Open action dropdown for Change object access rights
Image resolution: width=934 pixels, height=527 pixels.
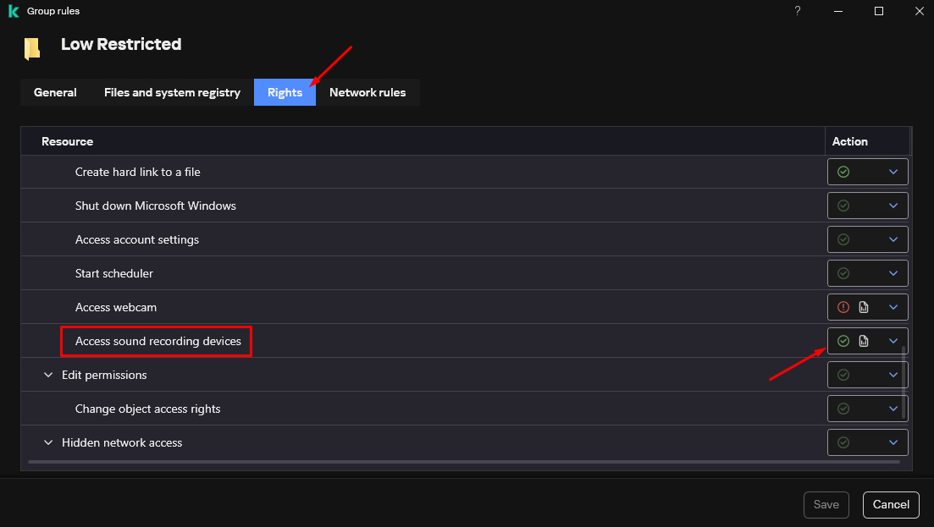tap(893, 409)
